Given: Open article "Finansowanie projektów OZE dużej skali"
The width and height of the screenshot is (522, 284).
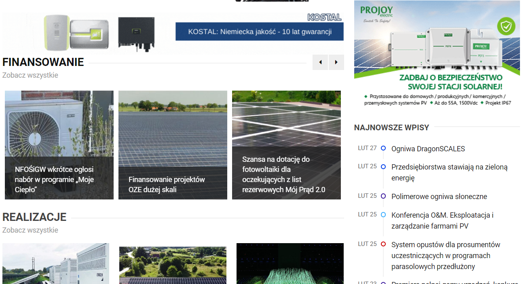Looking at the screenshot, I should 173,144.
